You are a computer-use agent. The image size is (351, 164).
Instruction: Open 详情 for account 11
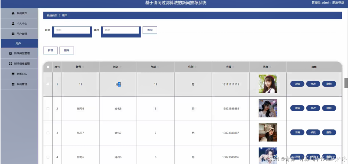[x=297, y=84]
